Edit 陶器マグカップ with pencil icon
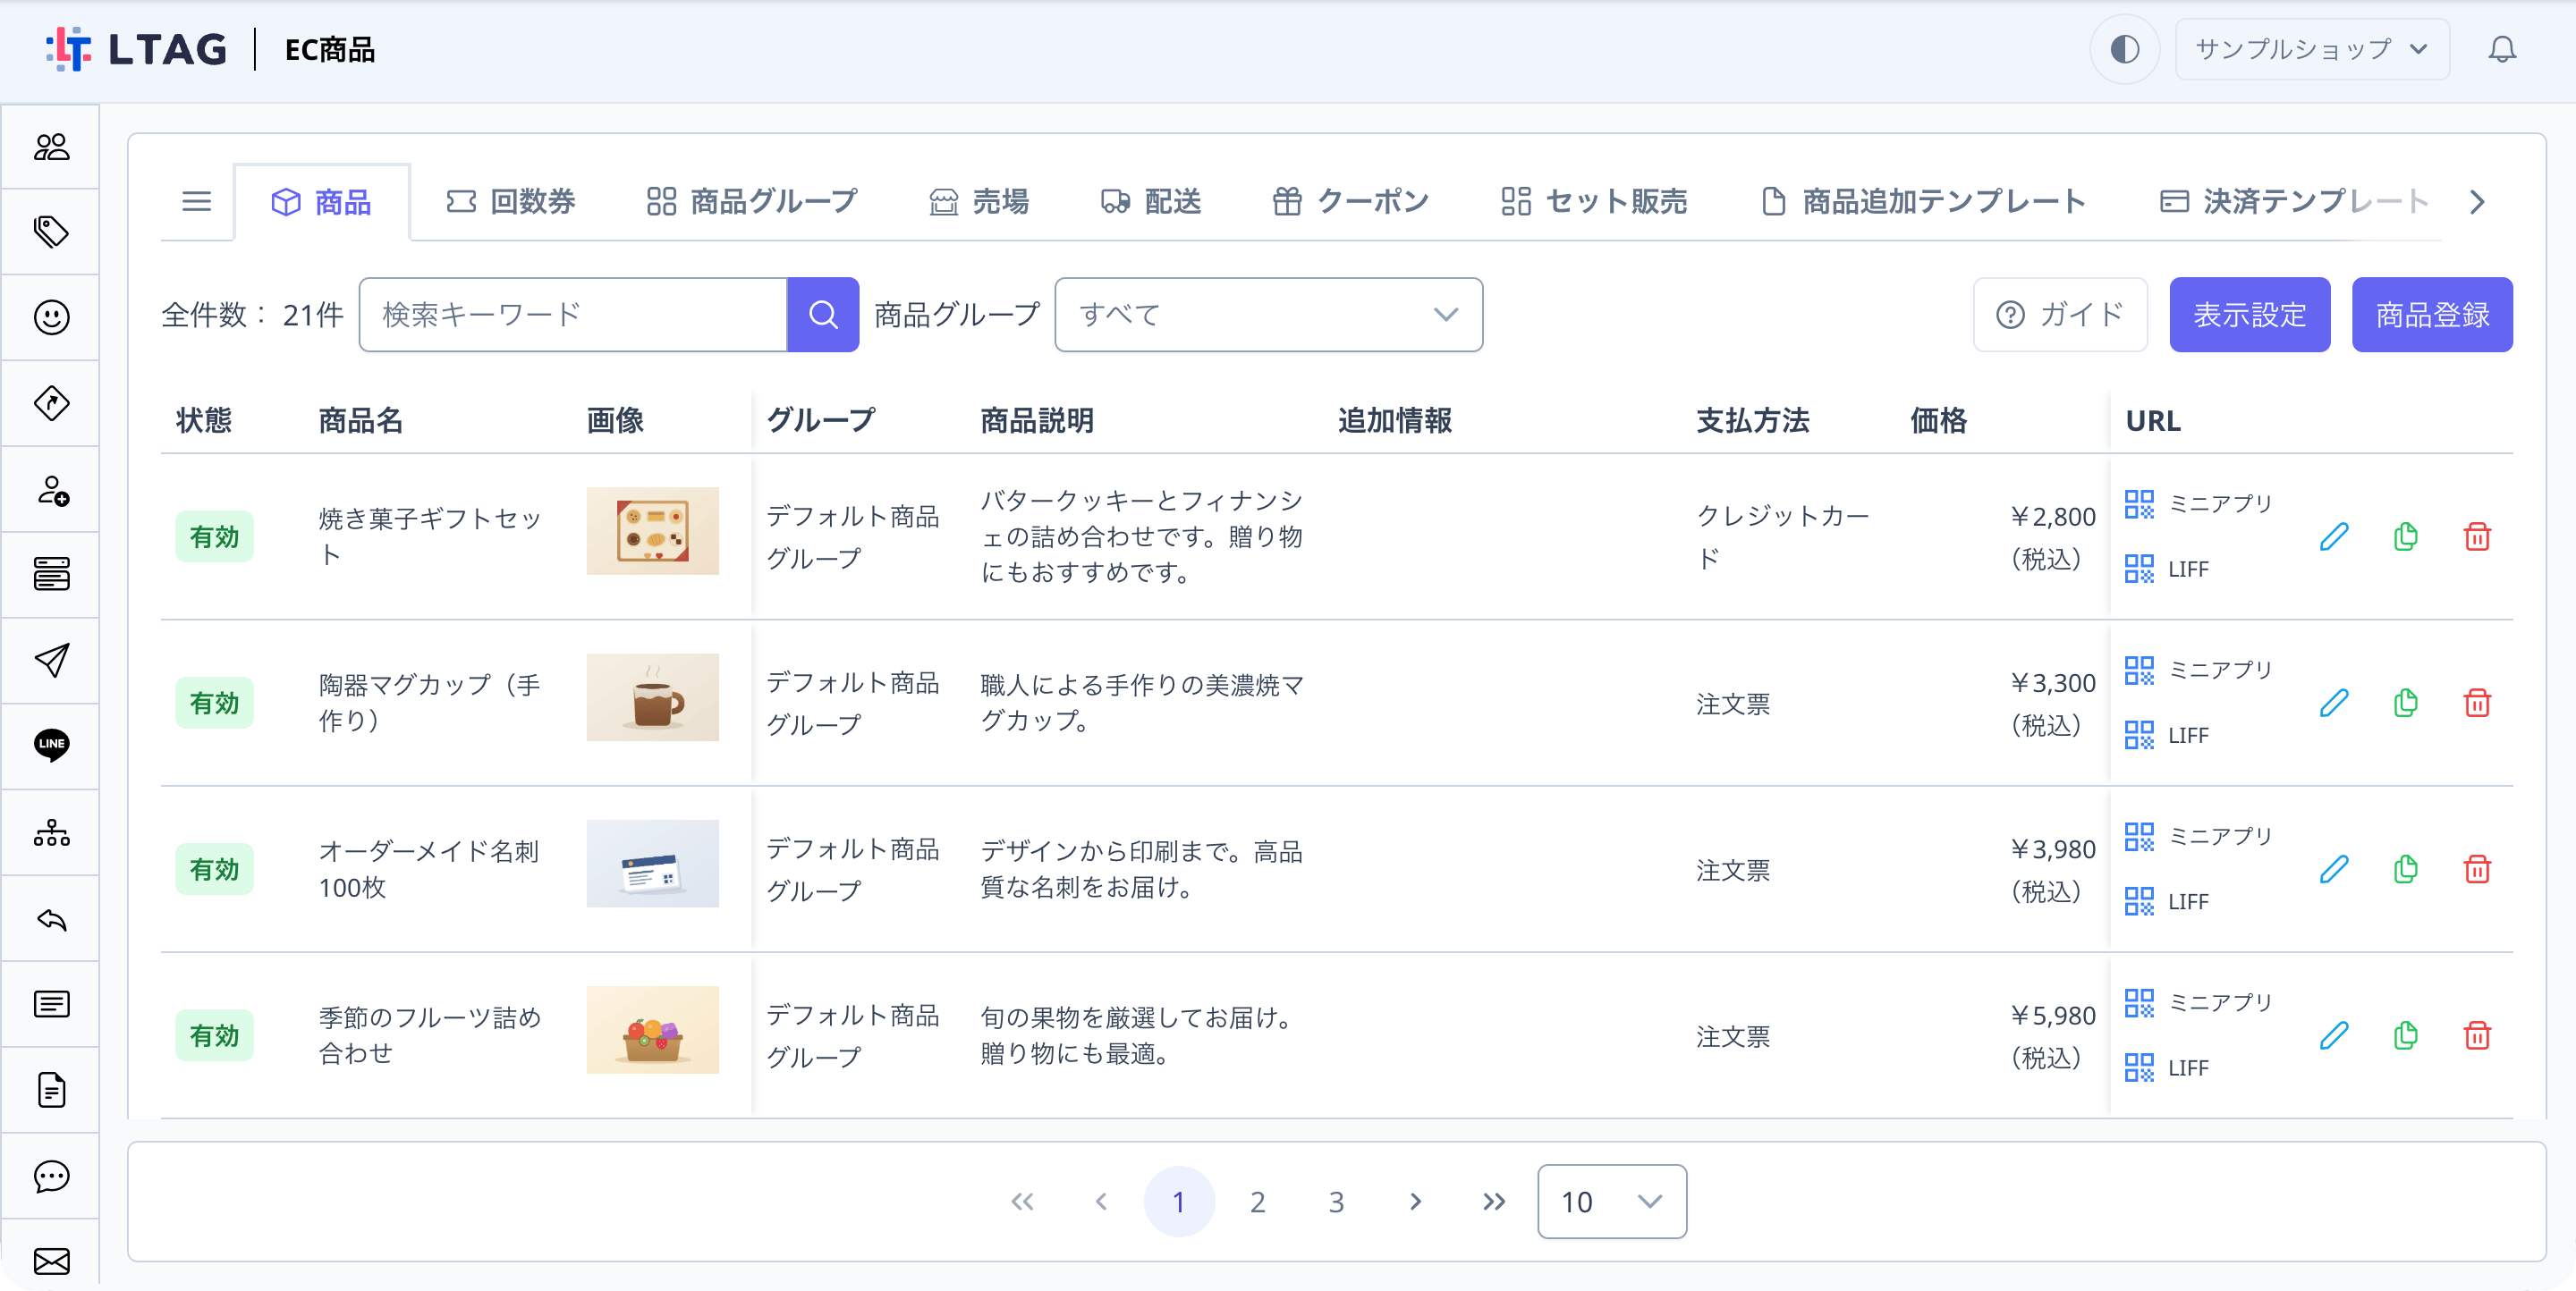Image resolution: width=2576 pixels, height=1291 pixels. click(2334, 704)
